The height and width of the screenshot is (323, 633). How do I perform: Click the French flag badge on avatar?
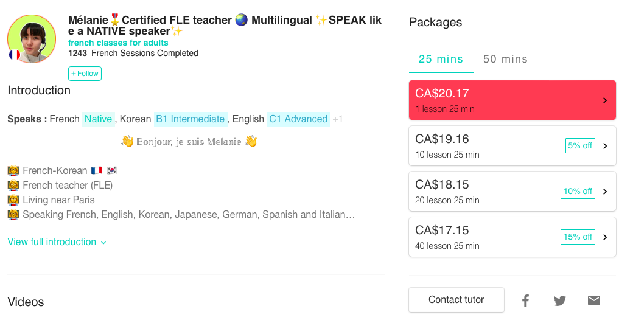pyautogui.click(x=14, y=54)
